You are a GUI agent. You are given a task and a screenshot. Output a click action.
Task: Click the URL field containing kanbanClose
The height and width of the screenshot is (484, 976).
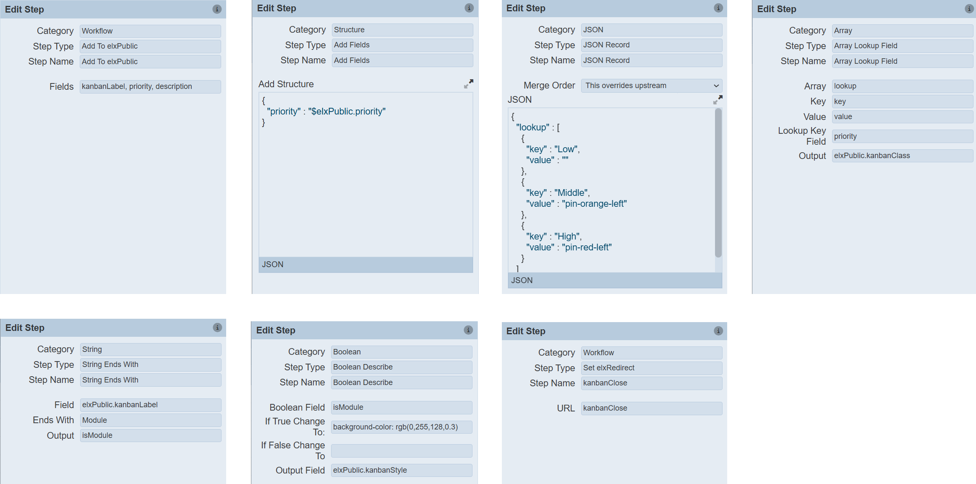tap(651, 408)
